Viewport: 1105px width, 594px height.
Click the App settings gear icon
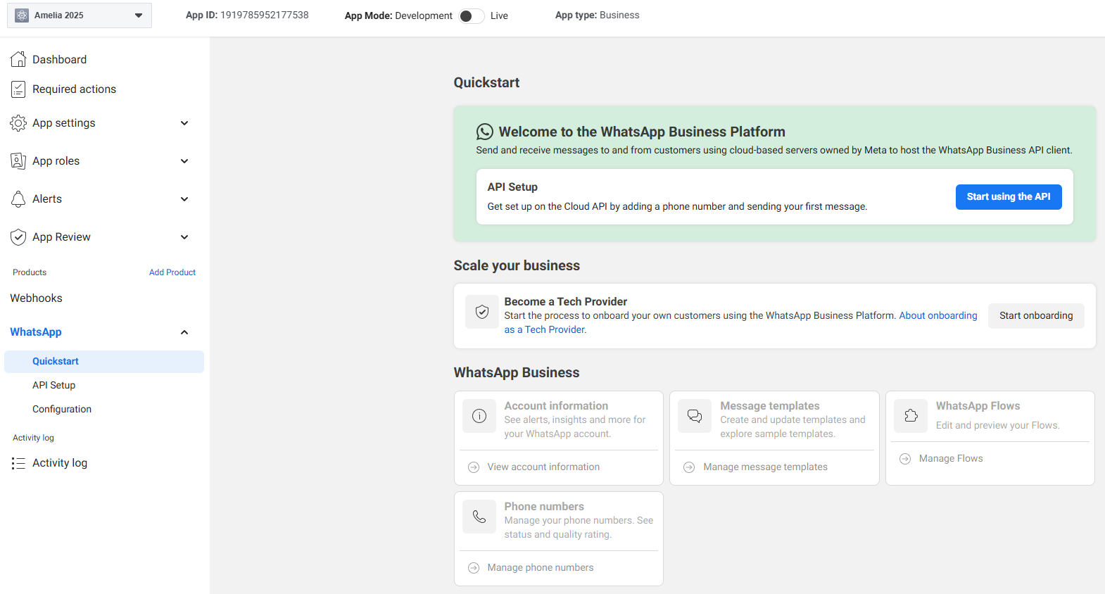(x=18, y=123)
